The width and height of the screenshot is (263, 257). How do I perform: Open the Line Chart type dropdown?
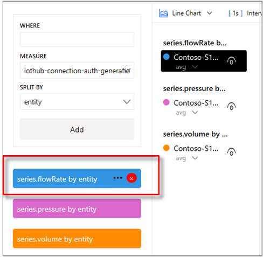tap(210, 13)
